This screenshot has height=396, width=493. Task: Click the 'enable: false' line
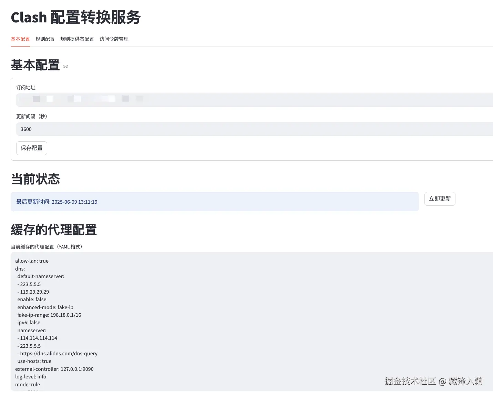pos(32,299)
